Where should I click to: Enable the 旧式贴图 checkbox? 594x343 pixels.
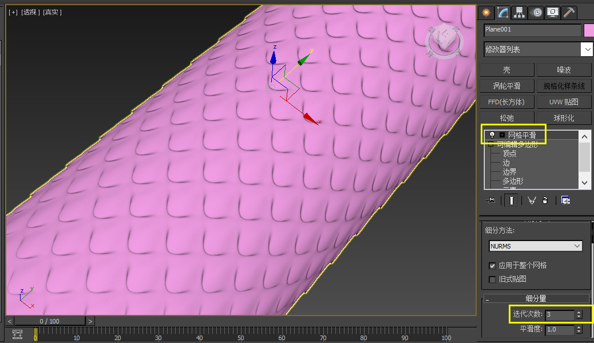coord(492,279)
